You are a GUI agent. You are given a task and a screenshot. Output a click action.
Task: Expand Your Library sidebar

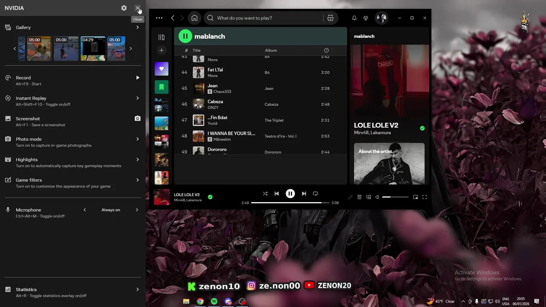(x=161, y=37)
